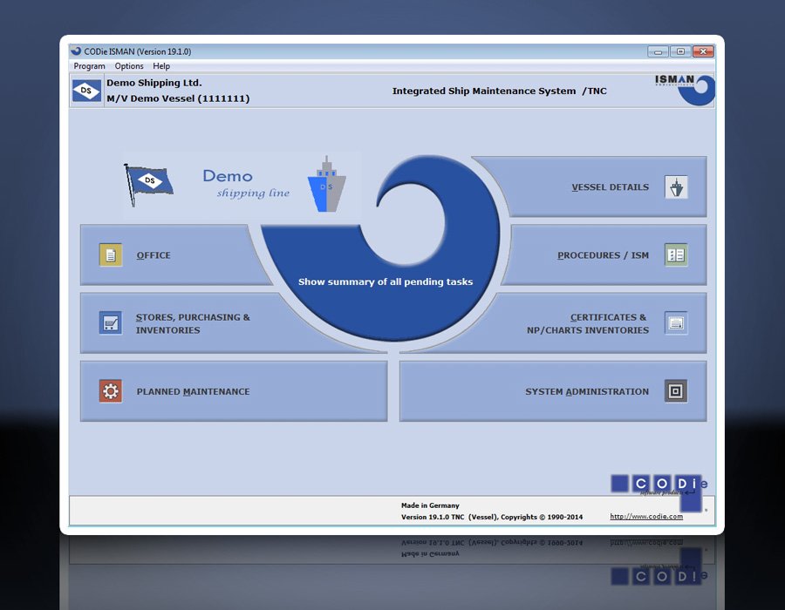Open the Help menu
The height and width of the screenshot is (610, 785).
(161, 66)
